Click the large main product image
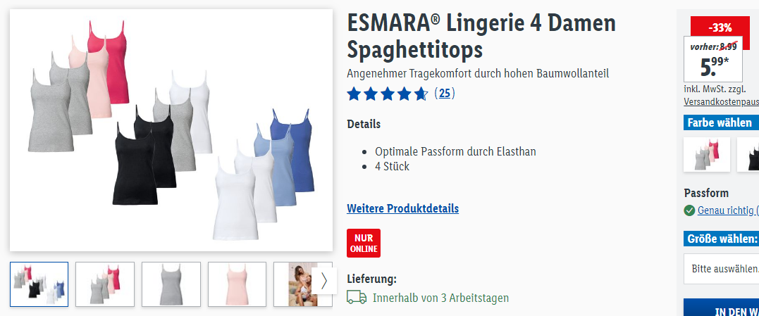Image resolution: width=759 pixels, height=316 pixels. (171, 130)
